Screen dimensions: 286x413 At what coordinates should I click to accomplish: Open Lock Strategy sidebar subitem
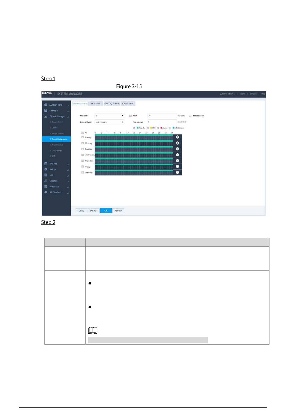pos(57,151)
